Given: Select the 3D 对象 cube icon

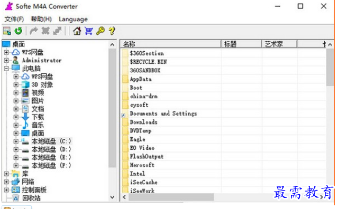Looking at the screenshot, I should point(25,84).
